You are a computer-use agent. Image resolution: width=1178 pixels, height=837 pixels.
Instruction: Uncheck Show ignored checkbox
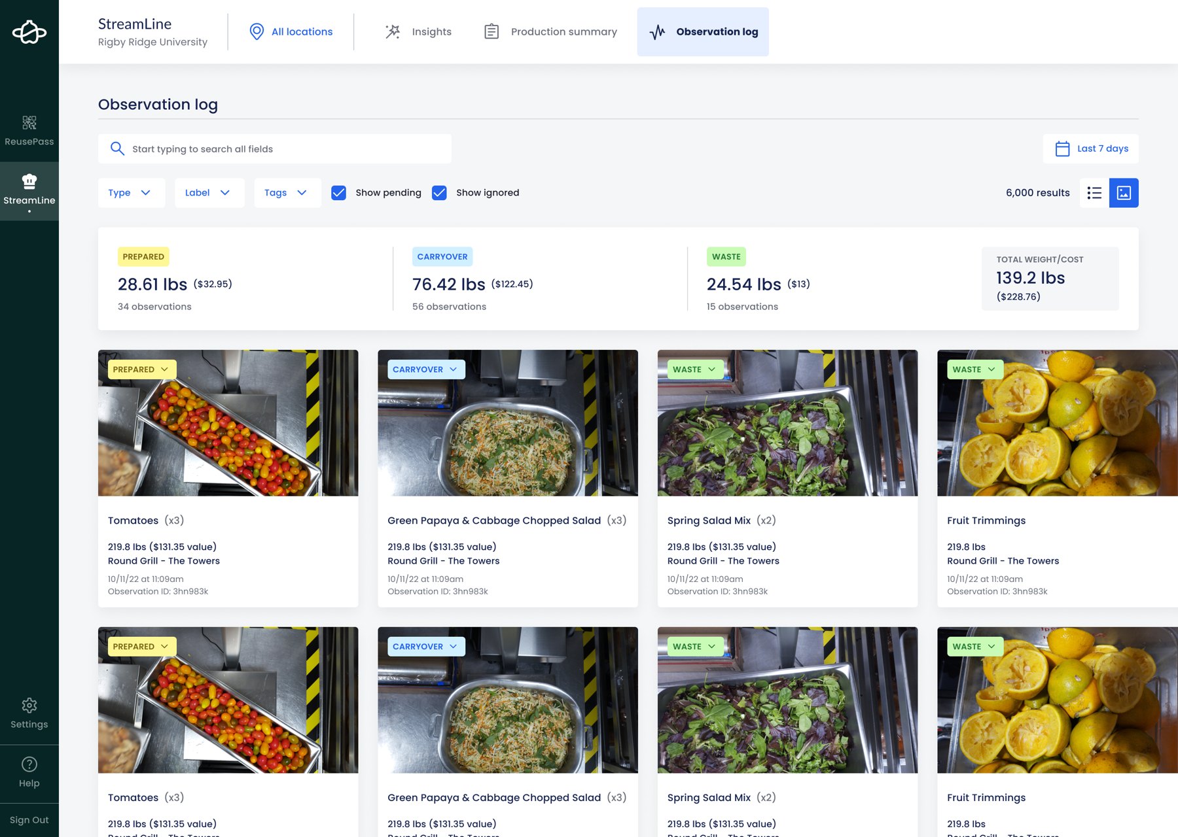tap(439, 193)
